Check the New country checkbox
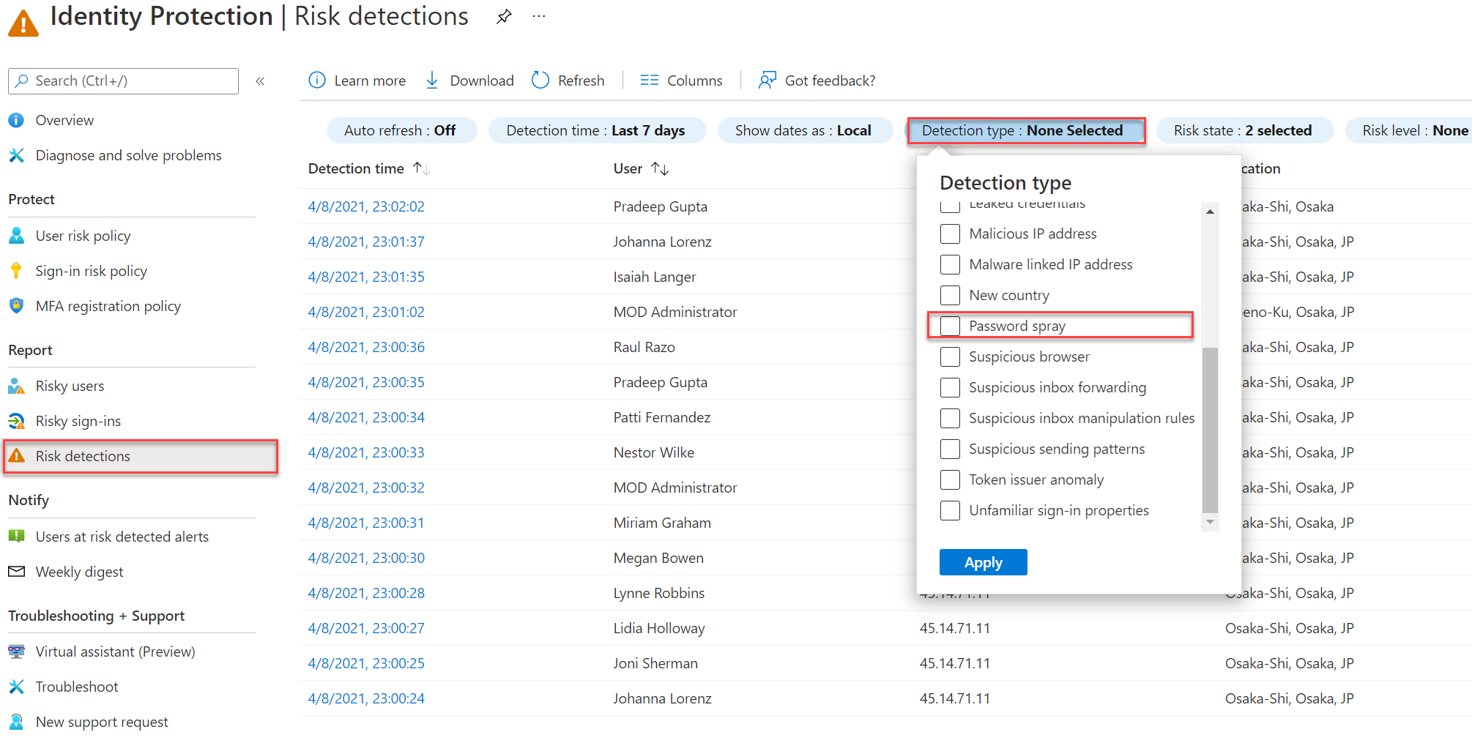Viewport: 1472px width, 743px height. (x=950, y=295)
